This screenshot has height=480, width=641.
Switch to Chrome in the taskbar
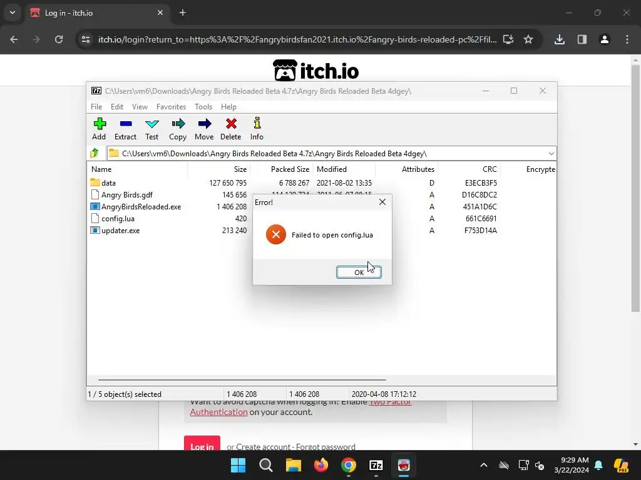[348, 465]
